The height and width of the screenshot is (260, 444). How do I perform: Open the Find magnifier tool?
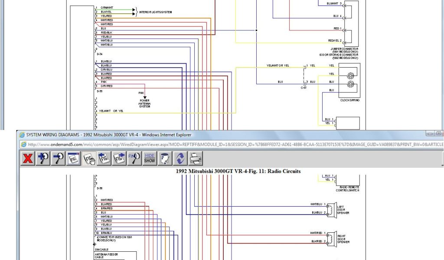coord(134,159)
